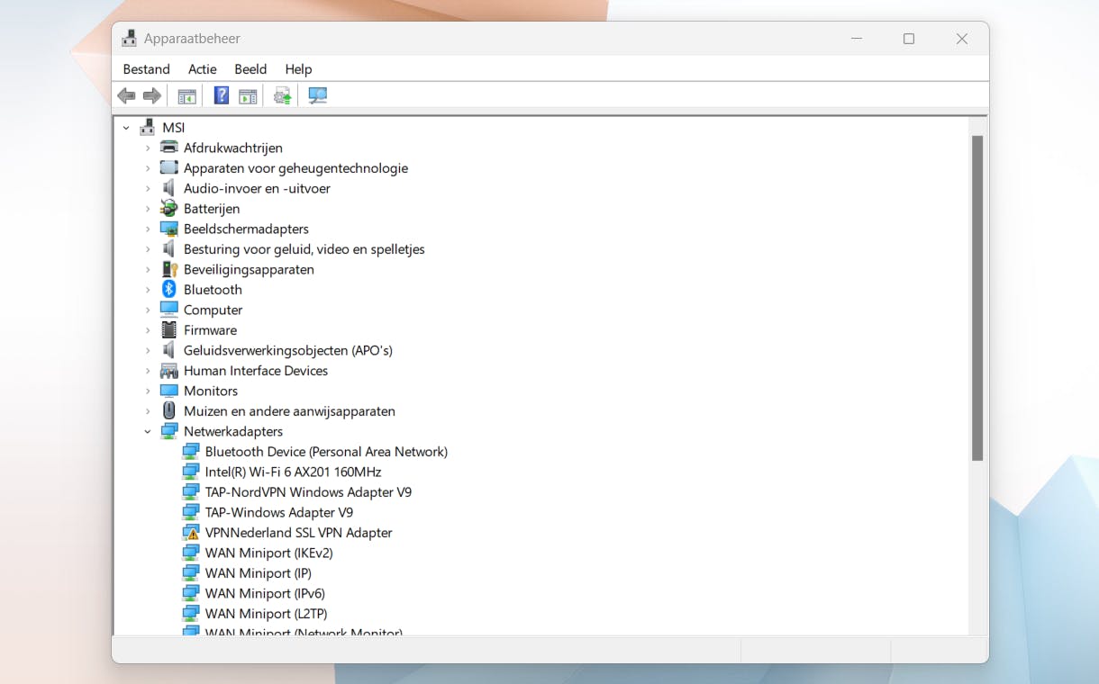This screenshot has height=684, width=1099.
Task: Collapse the Netwerkadapters category
Action: [148, 431]
